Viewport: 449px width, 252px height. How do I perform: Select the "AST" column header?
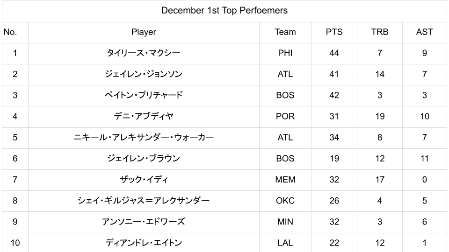pyautogui.click(x=424, y=32)
